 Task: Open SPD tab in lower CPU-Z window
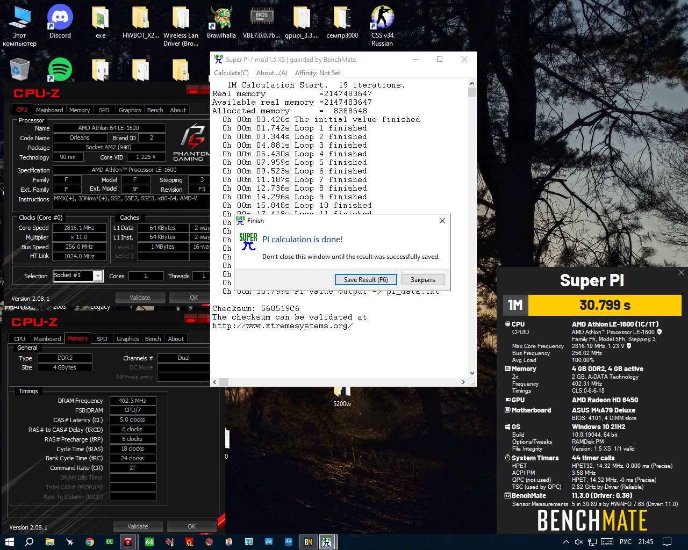pos(102,338)
